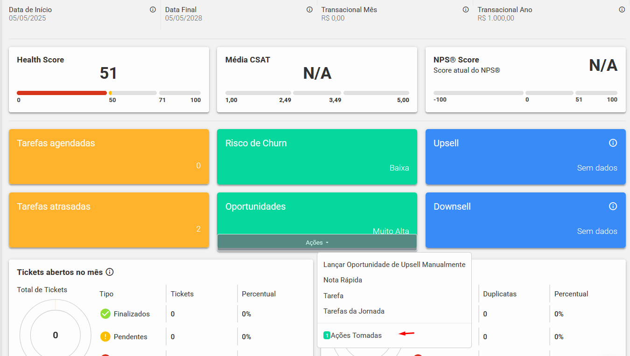This screenshot has height=356, width=630.
Task: Select Tarefa menu option
Action: click(333, 296)
